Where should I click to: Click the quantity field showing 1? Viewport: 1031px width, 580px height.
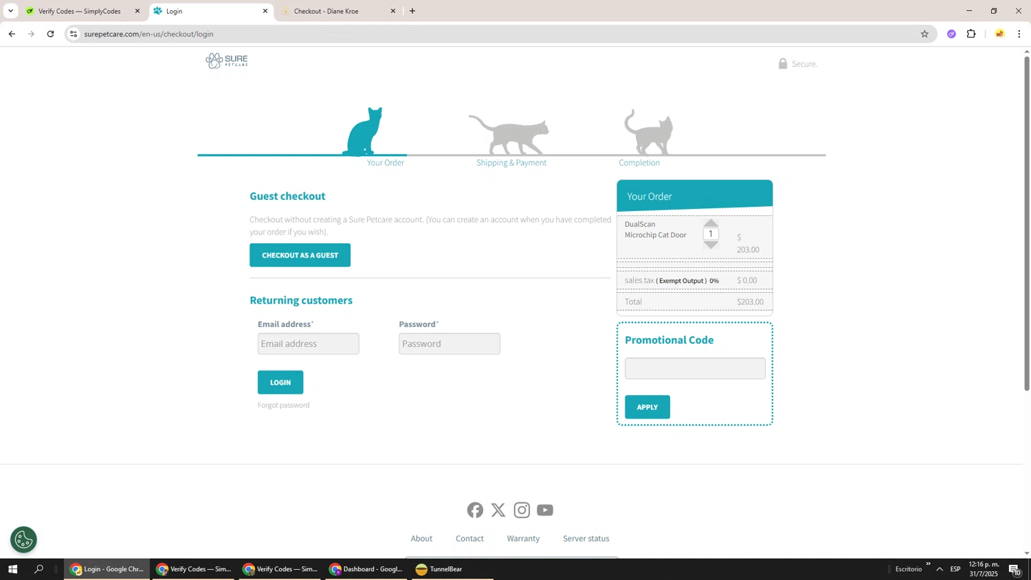click(711, 234)
